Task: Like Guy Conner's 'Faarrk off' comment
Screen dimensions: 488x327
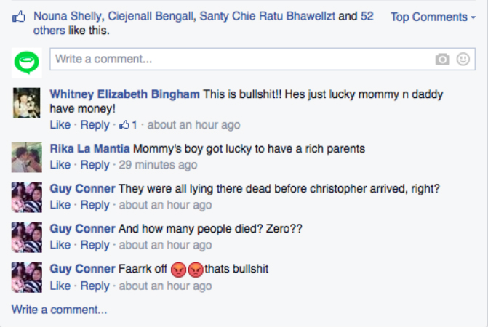Action: (60, 286)
